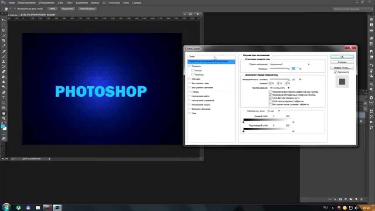Select the Horizontal Type tool

pyautogui.click(x=4, y=97)
